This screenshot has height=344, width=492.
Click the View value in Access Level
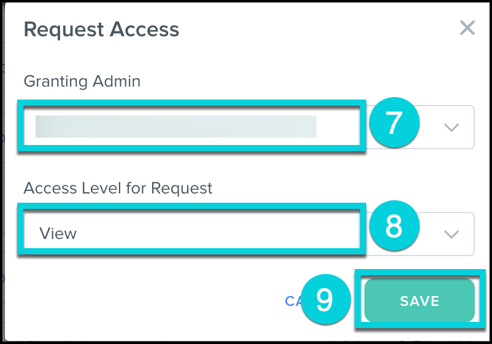coord(58,233)
